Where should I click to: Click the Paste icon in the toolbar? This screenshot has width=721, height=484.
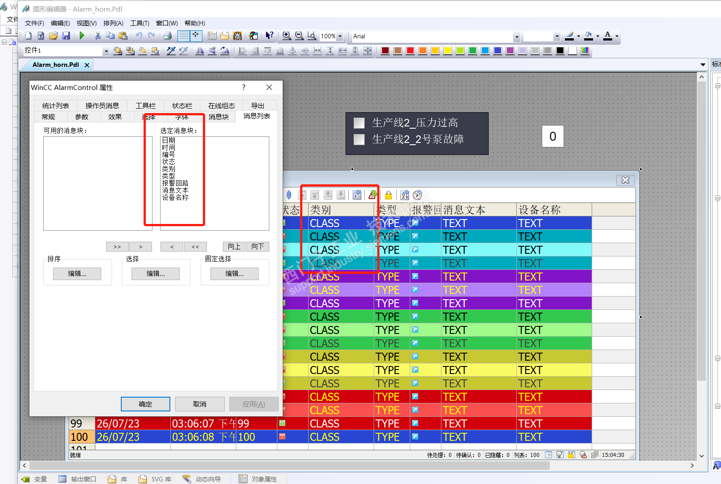point(123,36)
